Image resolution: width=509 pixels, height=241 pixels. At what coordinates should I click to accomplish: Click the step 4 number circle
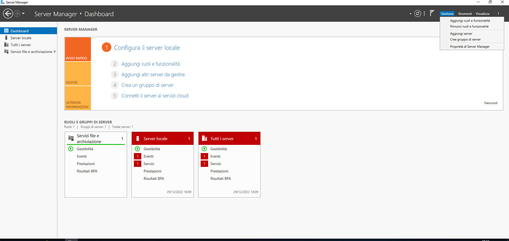tap(115, 85)
